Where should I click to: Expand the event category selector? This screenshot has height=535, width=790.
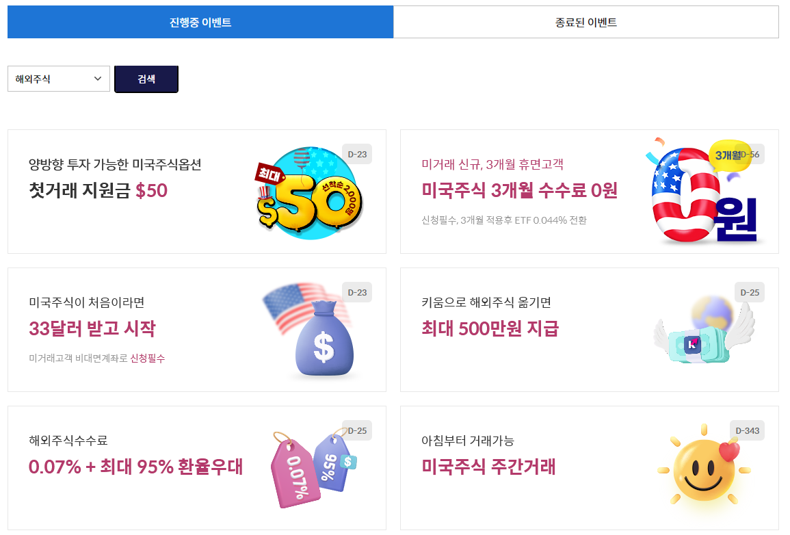pyautogui.click(x=58, y=78)
